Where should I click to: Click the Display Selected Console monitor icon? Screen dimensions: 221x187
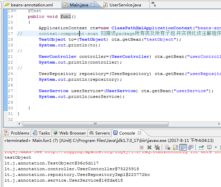(209, 147)
